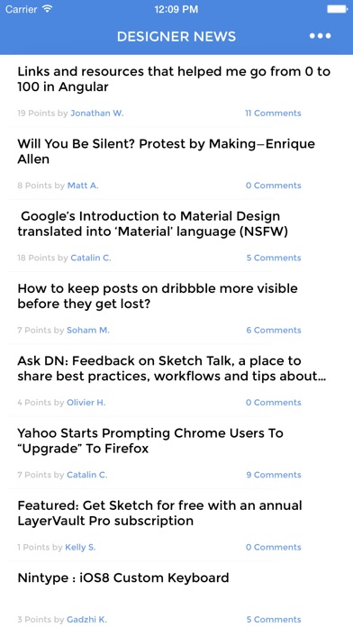This screenshot has height=627, width=353.
Task: View Olivier H.'s profile
Action: 86,403
